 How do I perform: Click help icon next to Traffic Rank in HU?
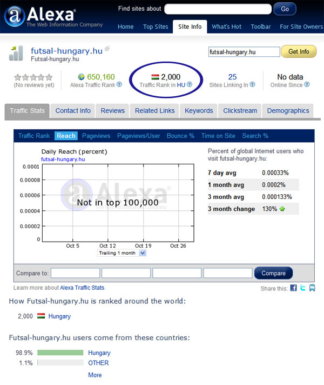click(190, 84)
